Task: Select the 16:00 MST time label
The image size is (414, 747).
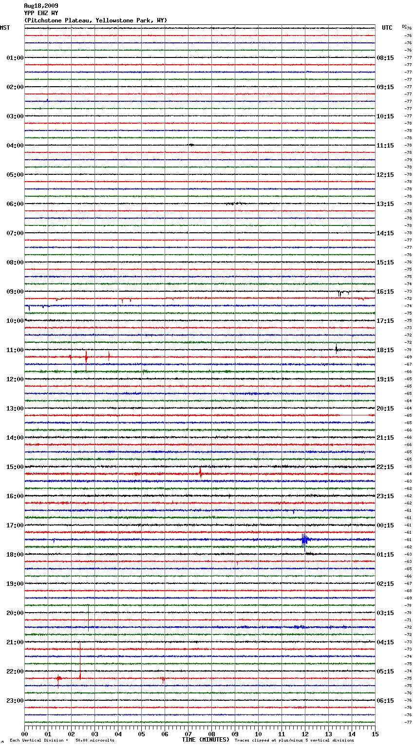Action: (x=15, y=496)
